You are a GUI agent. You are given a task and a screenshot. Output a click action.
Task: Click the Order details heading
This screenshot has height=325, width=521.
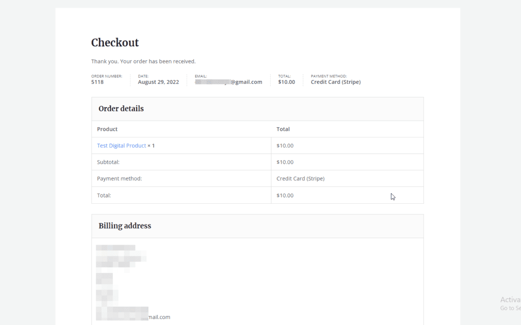(121, 109)
